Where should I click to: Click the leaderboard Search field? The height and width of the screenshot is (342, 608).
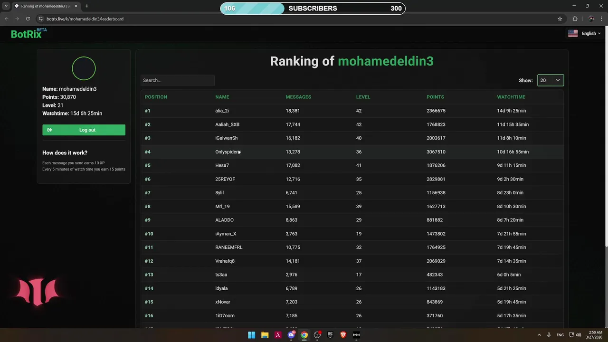click(178, 80)
